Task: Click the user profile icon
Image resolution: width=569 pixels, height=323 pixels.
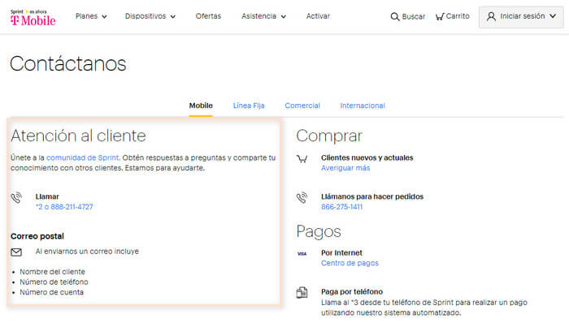Action: (x=491, y=16)
